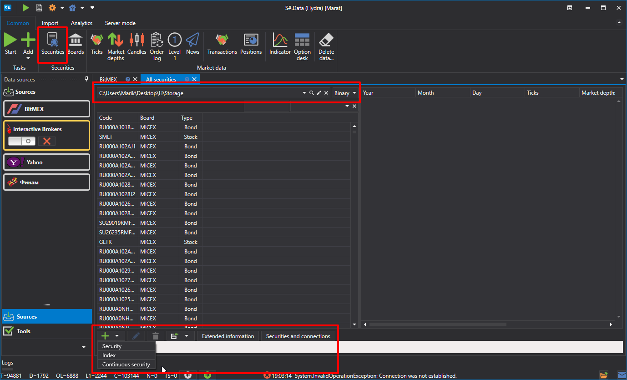
Task: Open the Option desk icon
Action: pyautogui.click(x=302, y=47)
